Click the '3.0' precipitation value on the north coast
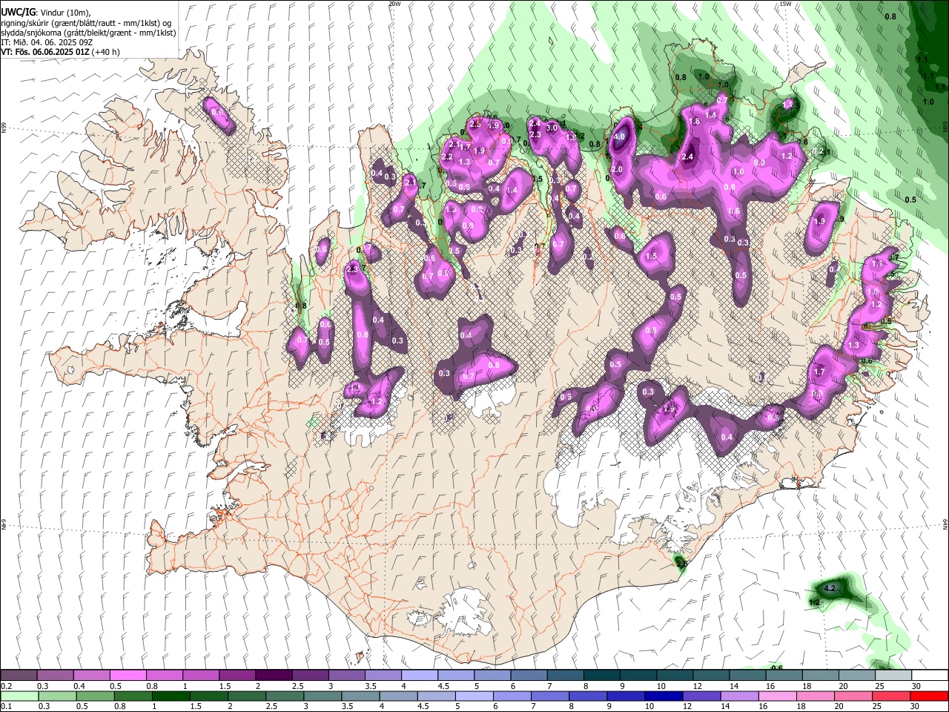949x712 pixels. (552, 128)
